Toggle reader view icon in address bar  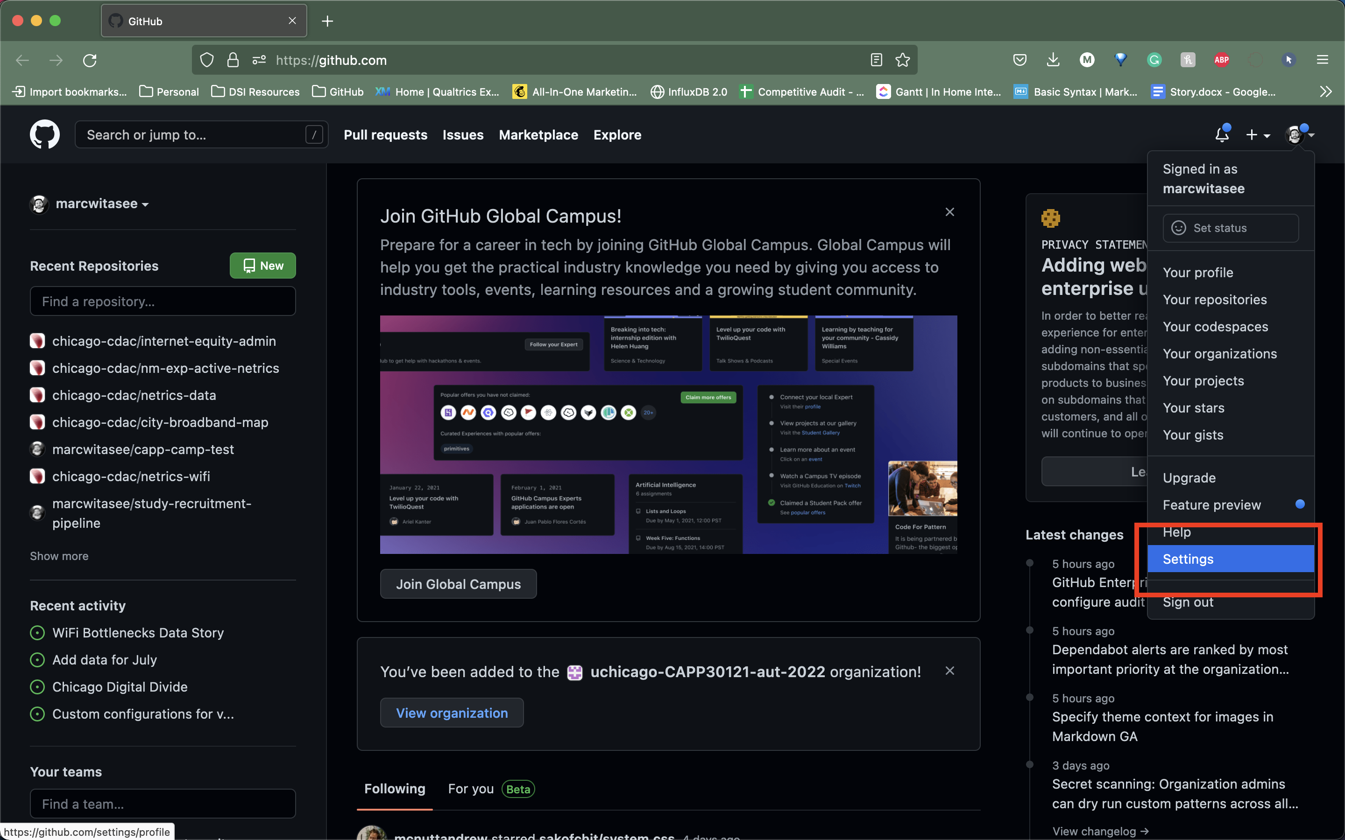(x=876, y=60)
